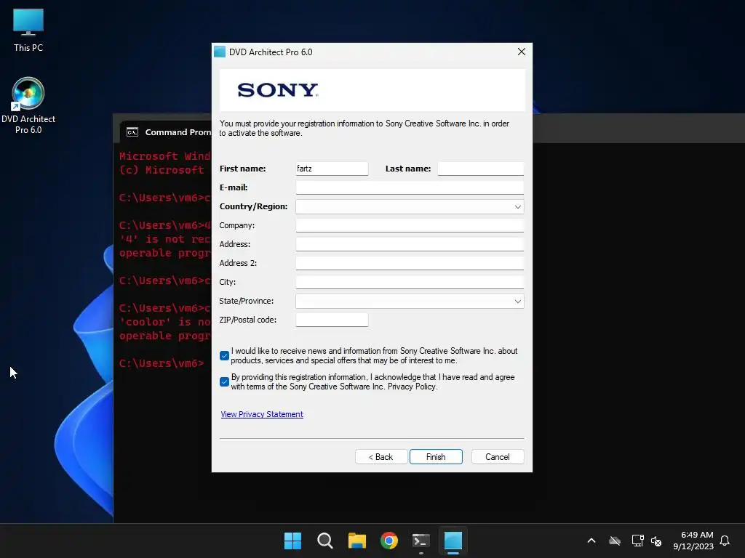Click the Address input field

coord(410,244)
